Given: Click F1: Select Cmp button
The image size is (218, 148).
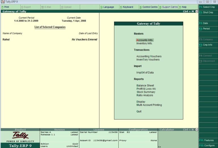Looking at the screenshot, I should 208,7.
